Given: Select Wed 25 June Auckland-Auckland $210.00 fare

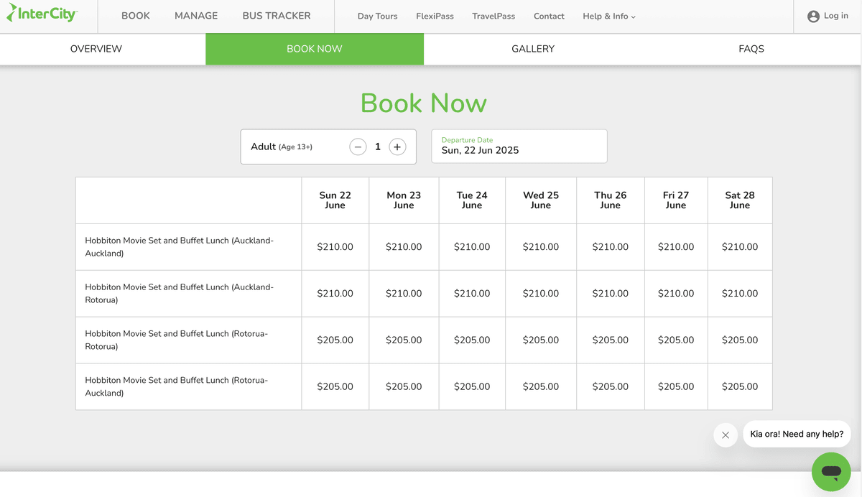Looking at the screenshot, I should [x=541, y=247].
